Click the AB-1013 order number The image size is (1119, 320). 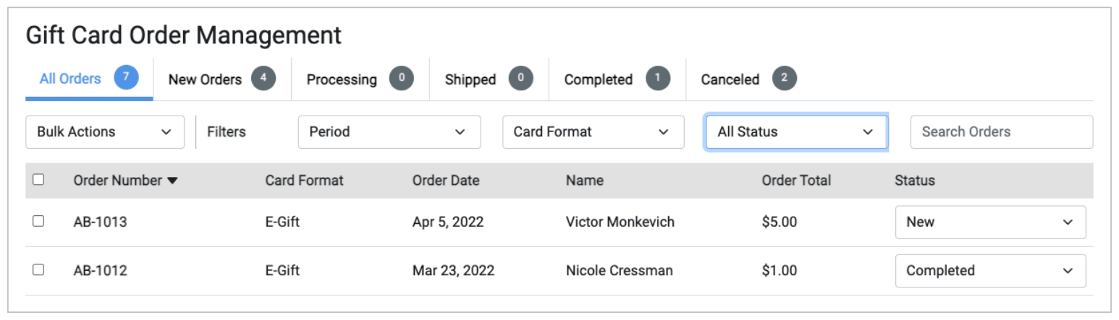point(100,222)
